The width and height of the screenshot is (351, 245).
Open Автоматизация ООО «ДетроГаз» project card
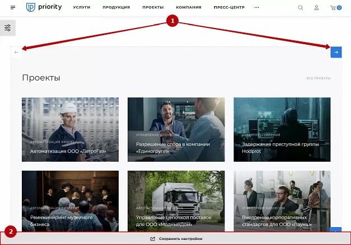tap(71, 129)
